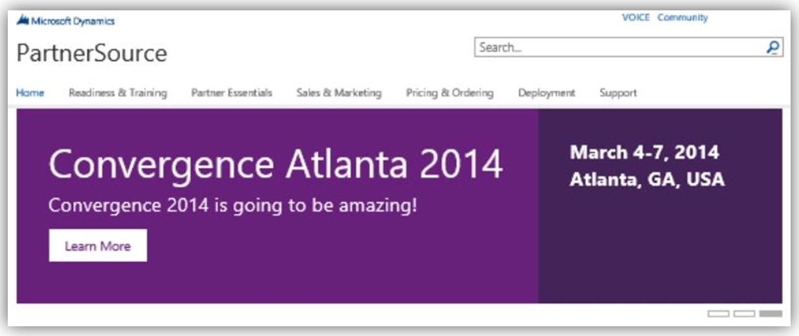Open the Community link
Viewport: 799px width, 336px height.
pos(682,17)
